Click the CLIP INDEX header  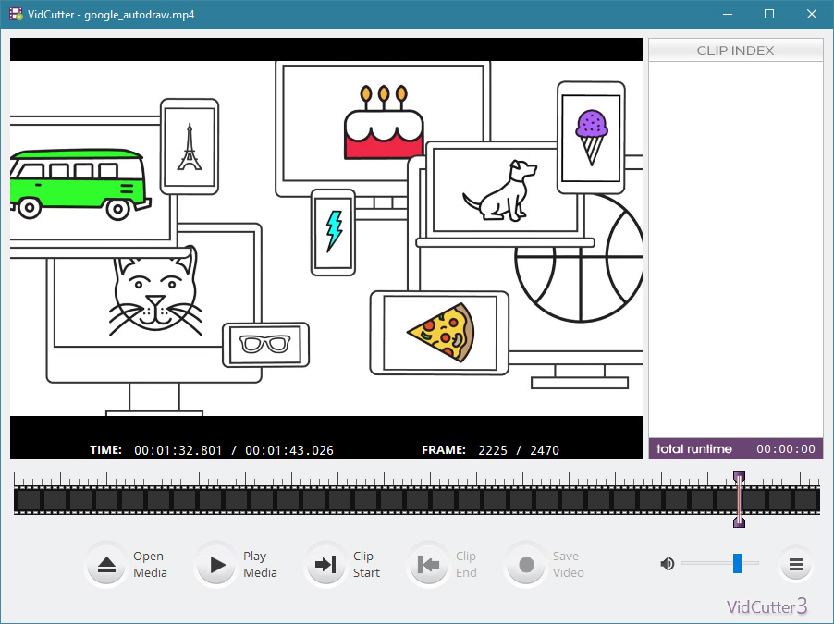coord(735,50)
